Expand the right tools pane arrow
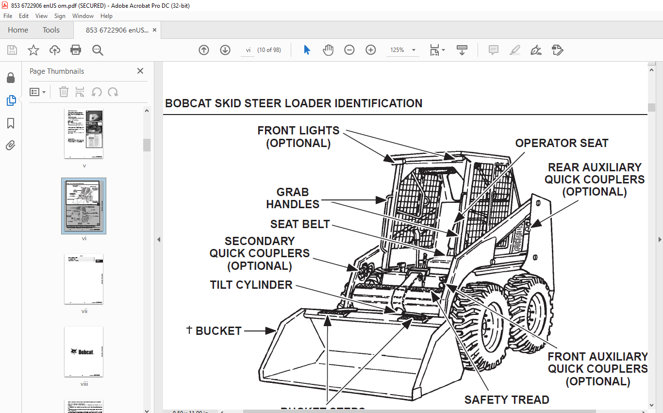The image size is (663, 413). click(x=660, y=239)
